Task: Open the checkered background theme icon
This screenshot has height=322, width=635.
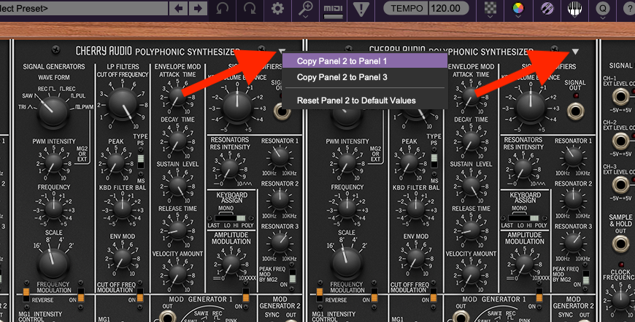Action: point(490,9)
